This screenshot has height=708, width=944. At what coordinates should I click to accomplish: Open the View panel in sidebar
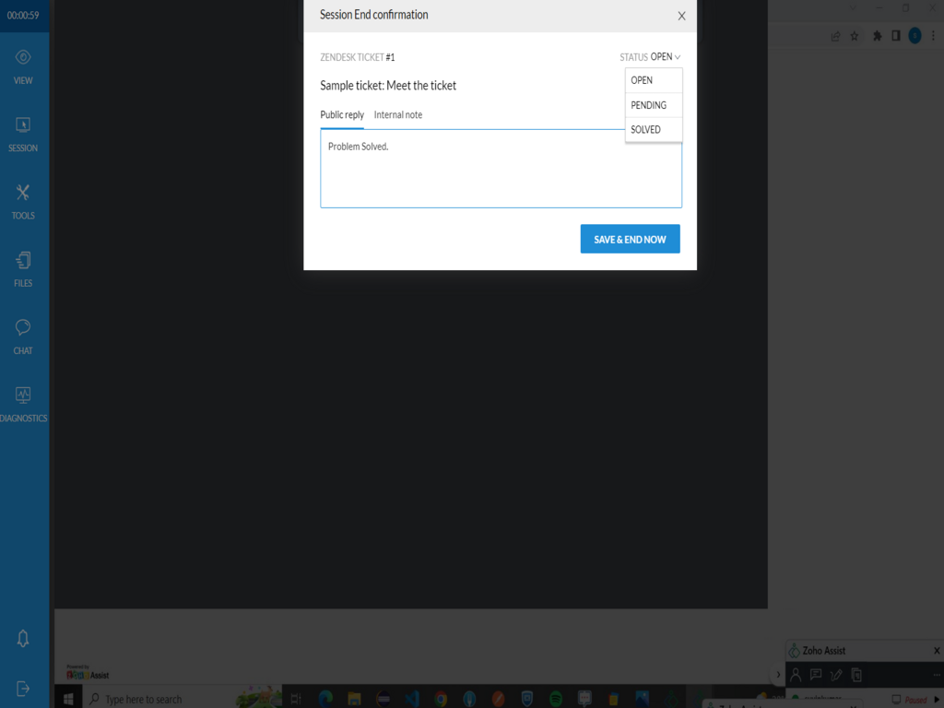click(x=23, y=65)
